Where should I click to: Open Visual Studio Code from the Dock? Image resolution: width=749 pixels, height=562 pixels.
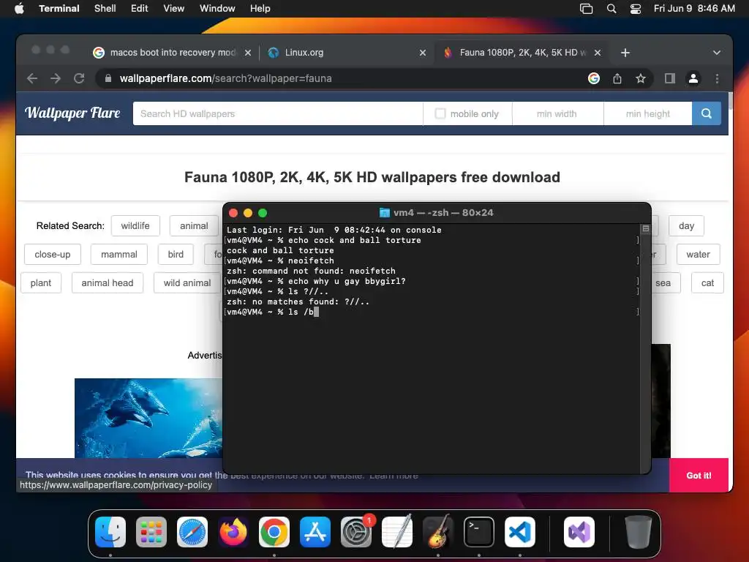click(520, 532)
